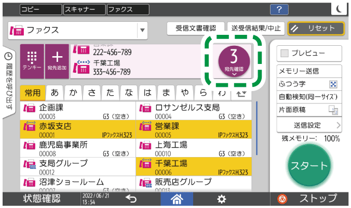Select the さ tab

pos(92,93)
